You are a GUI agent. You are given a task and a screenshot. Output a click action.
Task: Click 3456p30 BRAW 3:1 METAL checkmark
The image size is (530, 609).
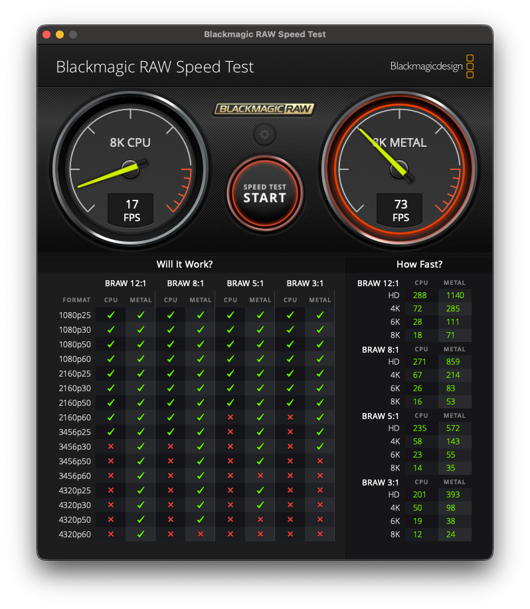(320, 446)
